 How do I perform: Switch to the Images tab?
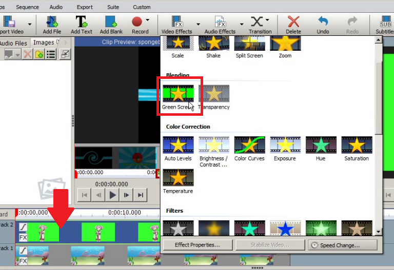tap(46, 43)
